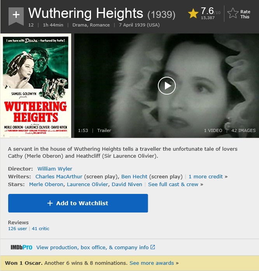This screenshot has width=259, height=271.
Task: Open the Wuthering Heights movie poster
Action: [36, 86]
